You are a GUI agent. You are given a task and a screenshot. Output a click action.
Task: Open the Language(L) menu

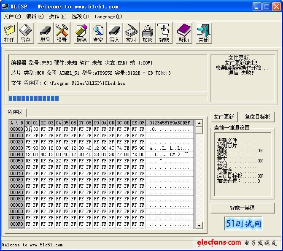(x=108, y=16)
